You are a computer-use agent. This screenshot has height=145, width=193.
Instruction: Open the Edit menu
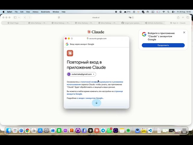tap(22, 12)
